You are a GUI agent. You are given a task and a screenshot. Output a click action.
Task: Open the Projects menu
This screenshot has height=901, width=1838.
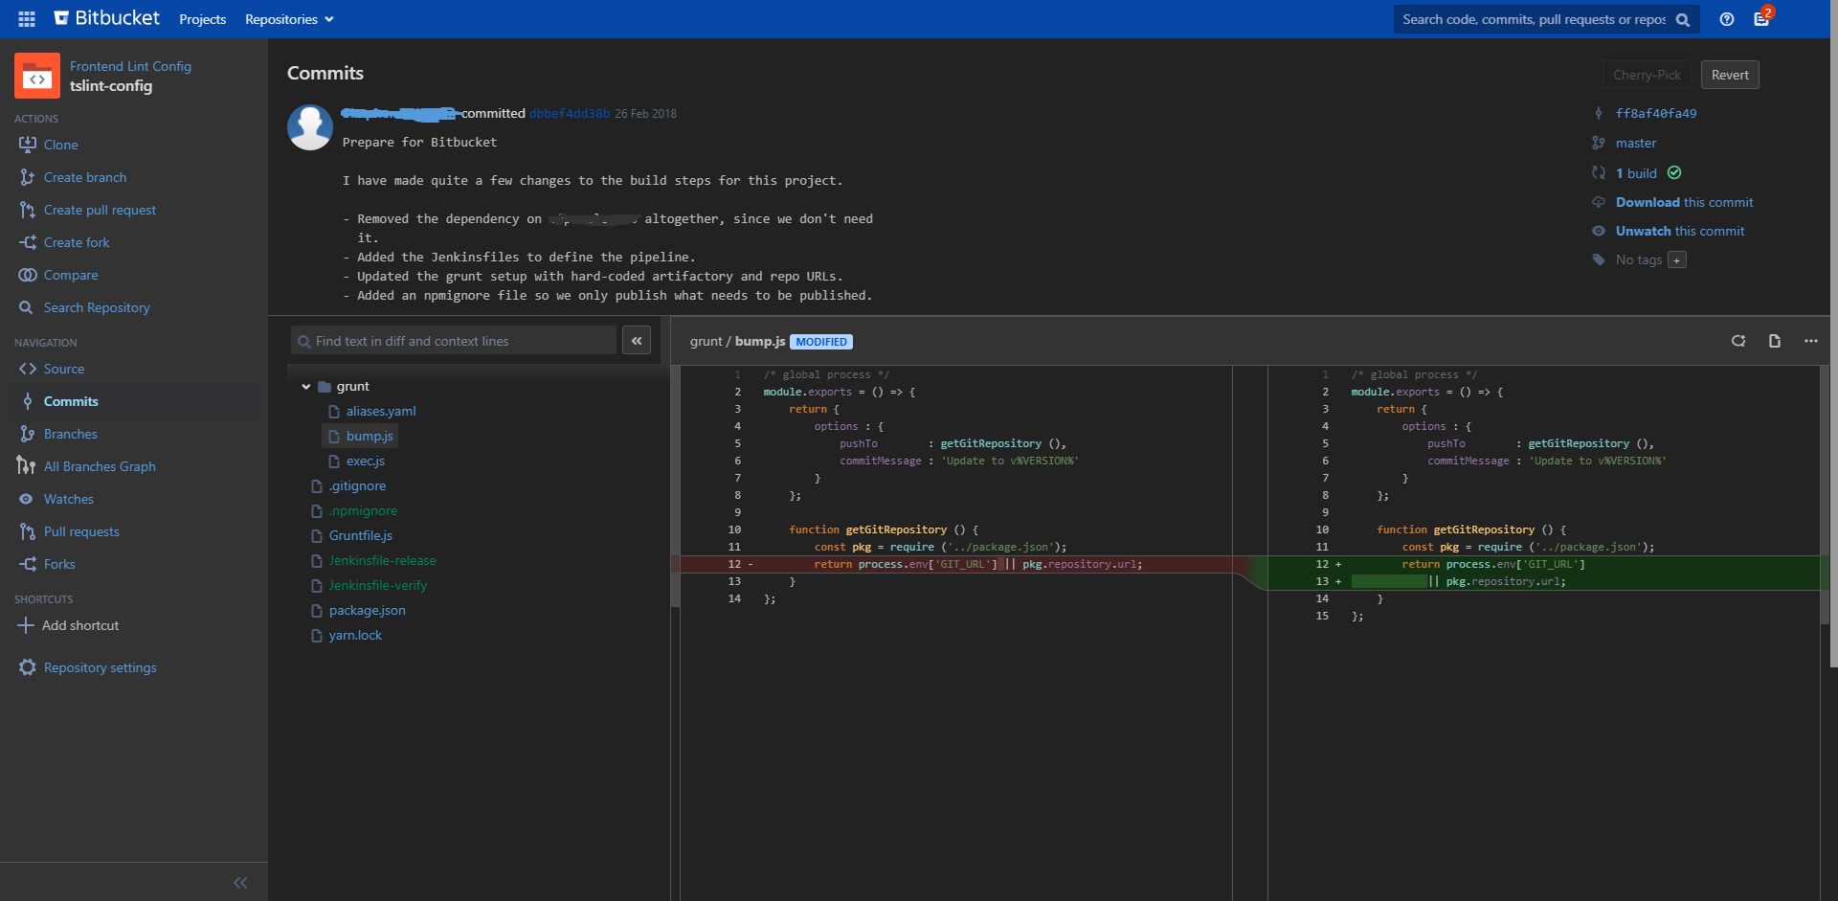pyautogui.click(x=202, y=18)
